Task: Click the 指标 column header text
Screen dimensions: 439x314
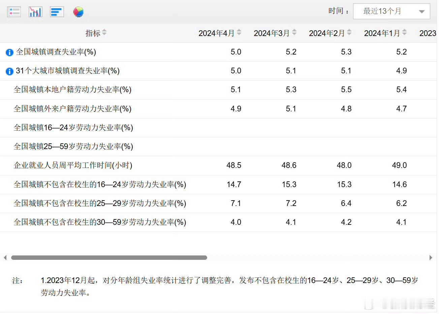Action: (93, 33)
